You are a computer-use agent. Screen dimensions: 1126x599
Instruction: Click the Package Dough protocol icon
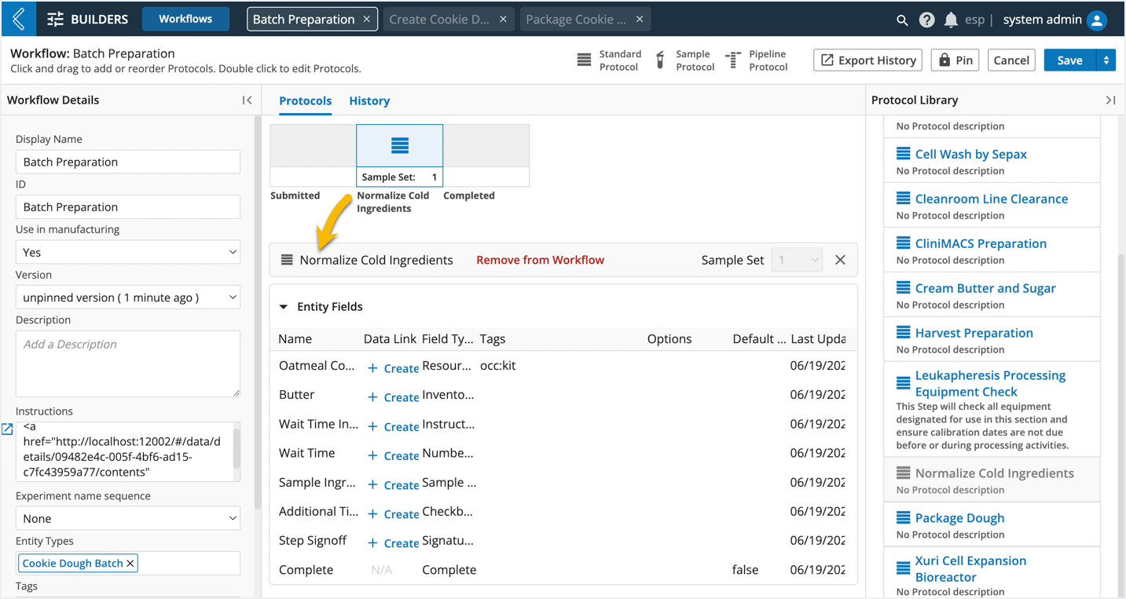904,518
